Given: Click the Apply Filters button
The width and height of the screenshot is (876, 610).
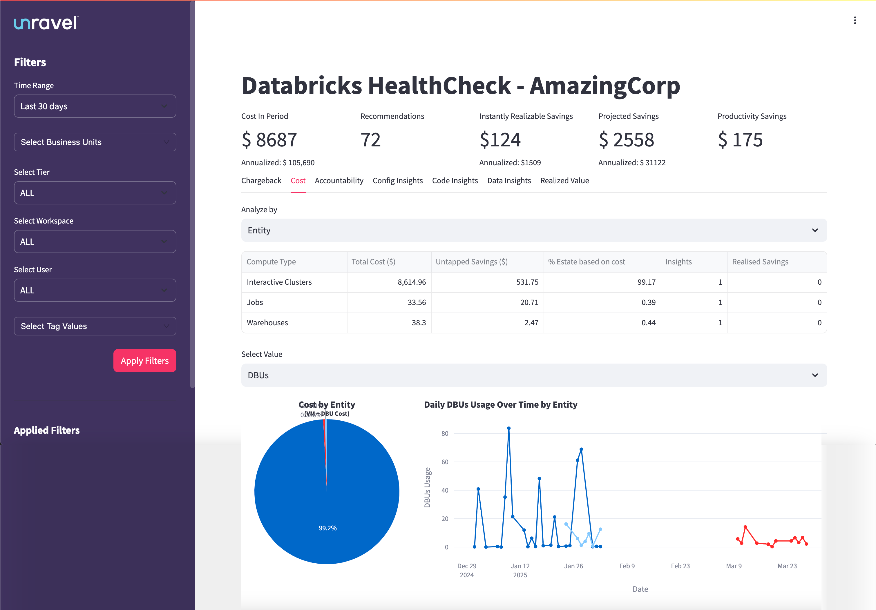Looking at the screenshot, I should click(x=145, y=360).
